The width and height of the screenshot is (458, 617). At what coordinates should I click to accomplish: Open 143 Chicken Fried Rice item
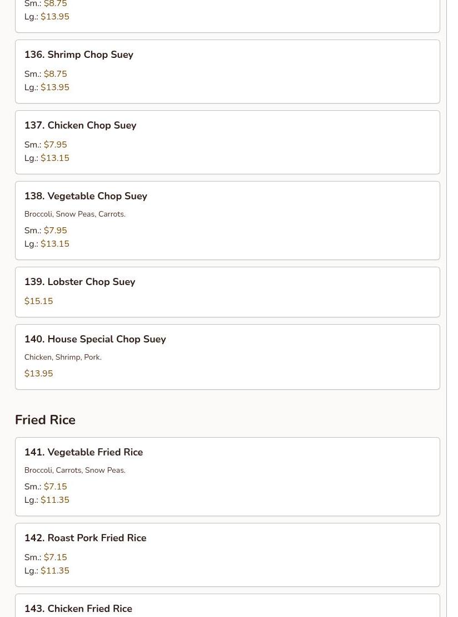pos(89,608)
